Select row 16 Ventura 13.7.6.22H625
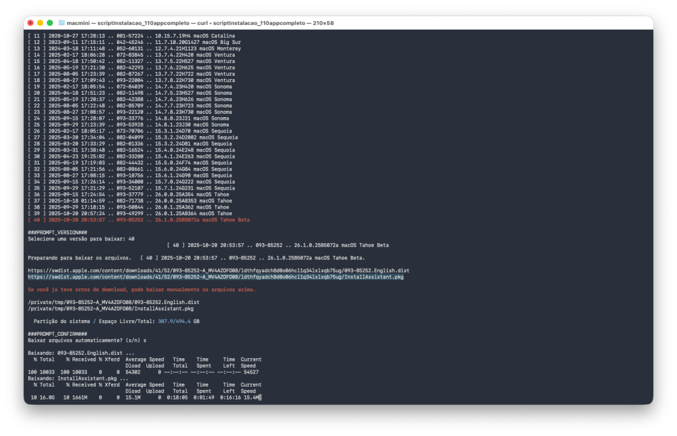This screenshot has height=436, width=677. click(x=131, y=68)
